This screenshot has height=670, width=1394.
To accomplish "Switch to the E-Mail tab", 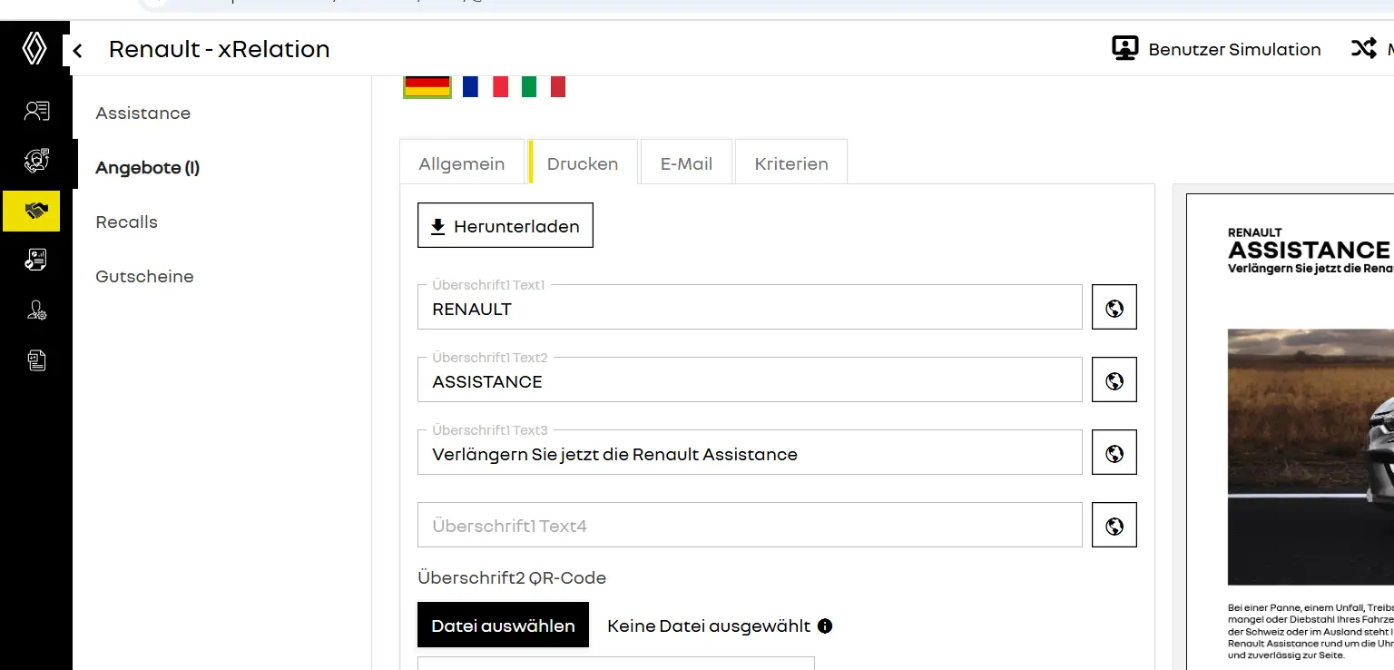I will pos(686,163).
